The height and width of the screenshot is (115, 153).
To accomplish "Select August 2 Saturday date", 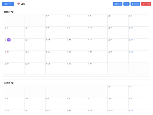I will click(x=131, y=87).
